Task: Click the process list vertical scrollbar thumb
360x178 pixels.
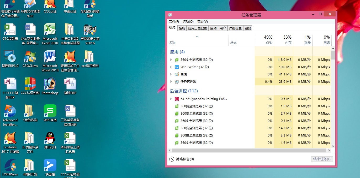Action: tap(333, 55)
